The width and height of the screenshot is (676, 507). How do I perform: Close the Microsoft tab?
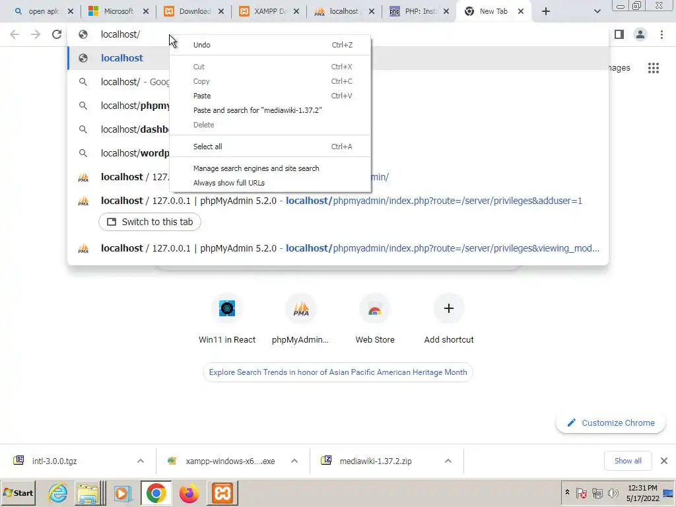pyautogui.click(x=146, y=12)
